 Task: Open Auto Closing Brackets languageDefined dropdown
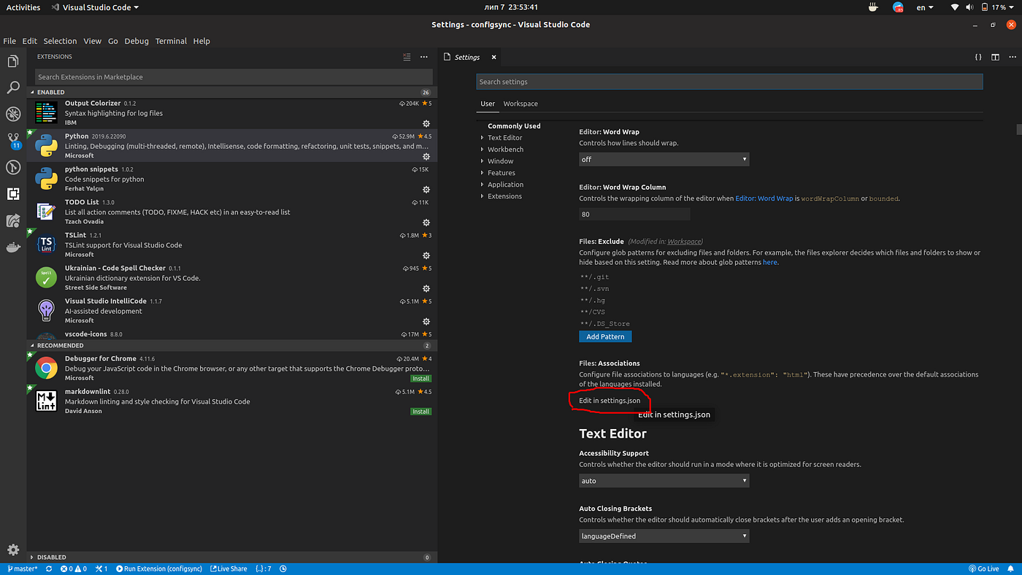664,536
